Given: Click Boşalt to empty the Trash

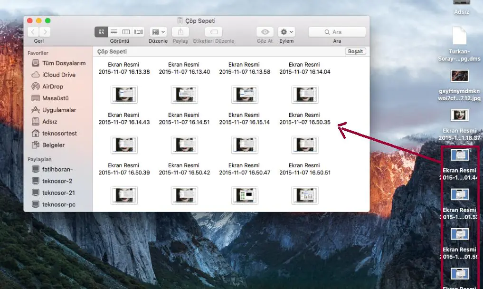Looking at the screenshot, I should pyautogui.click(x=355, y=51).
